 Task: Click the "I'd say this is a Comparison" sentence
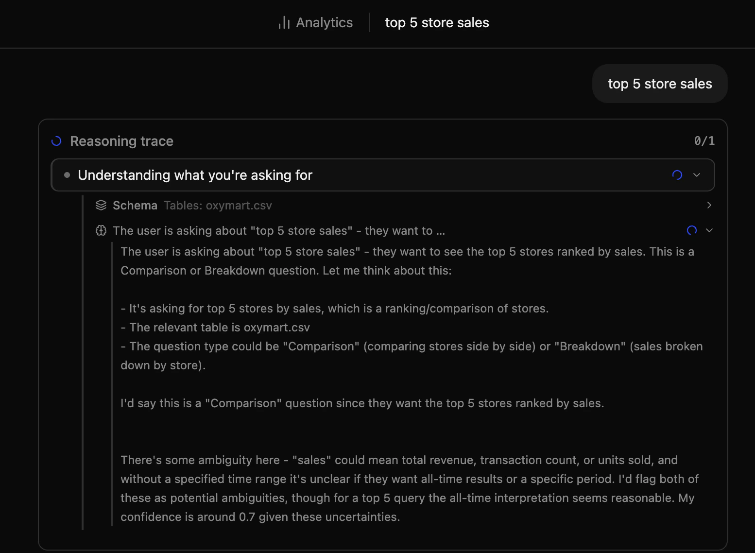pyautogui.click(x=362, y=403)
